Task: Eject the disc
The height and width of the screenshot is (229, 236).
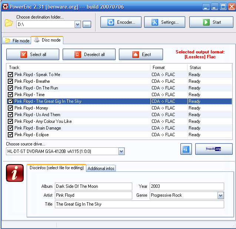Action: (x=141, y=55)
